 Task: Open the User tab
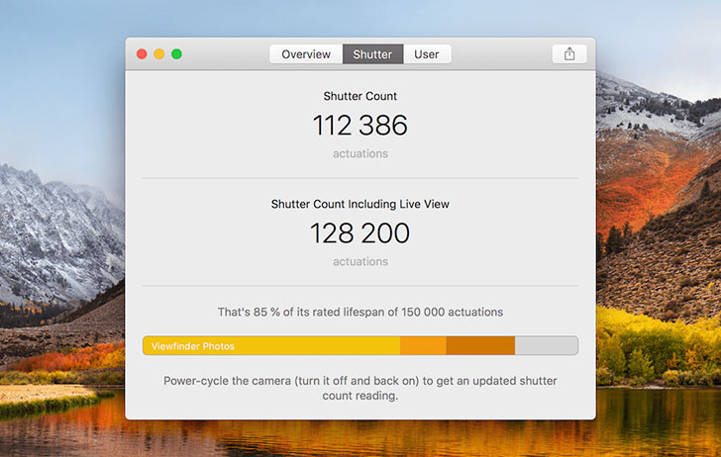[427, 54]
